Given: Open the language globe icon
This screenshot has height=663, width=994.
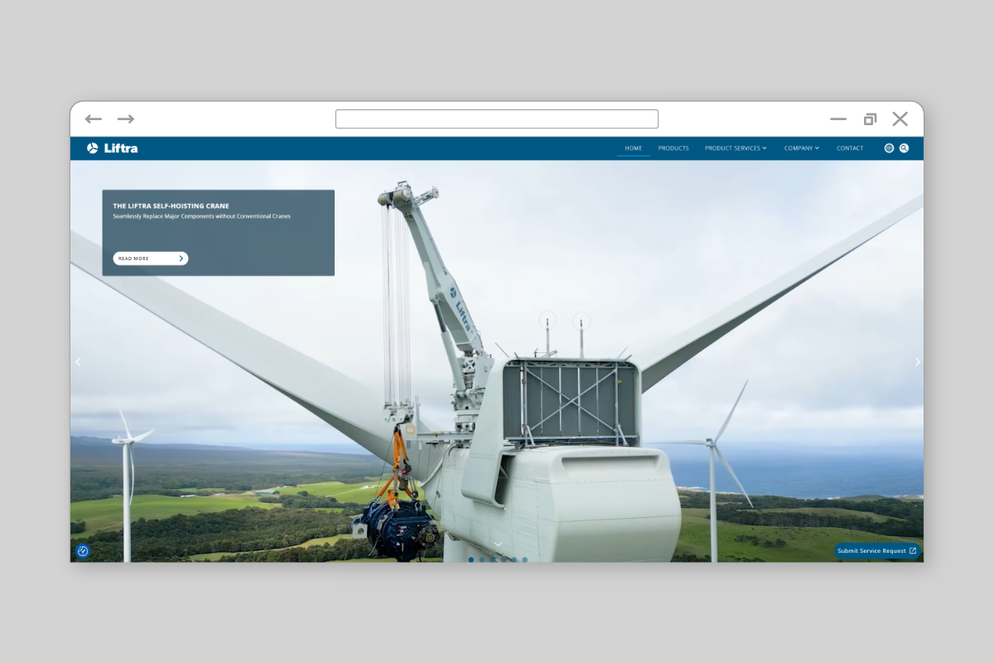Looking at the screenshot, I should click(x=889, y=148).
